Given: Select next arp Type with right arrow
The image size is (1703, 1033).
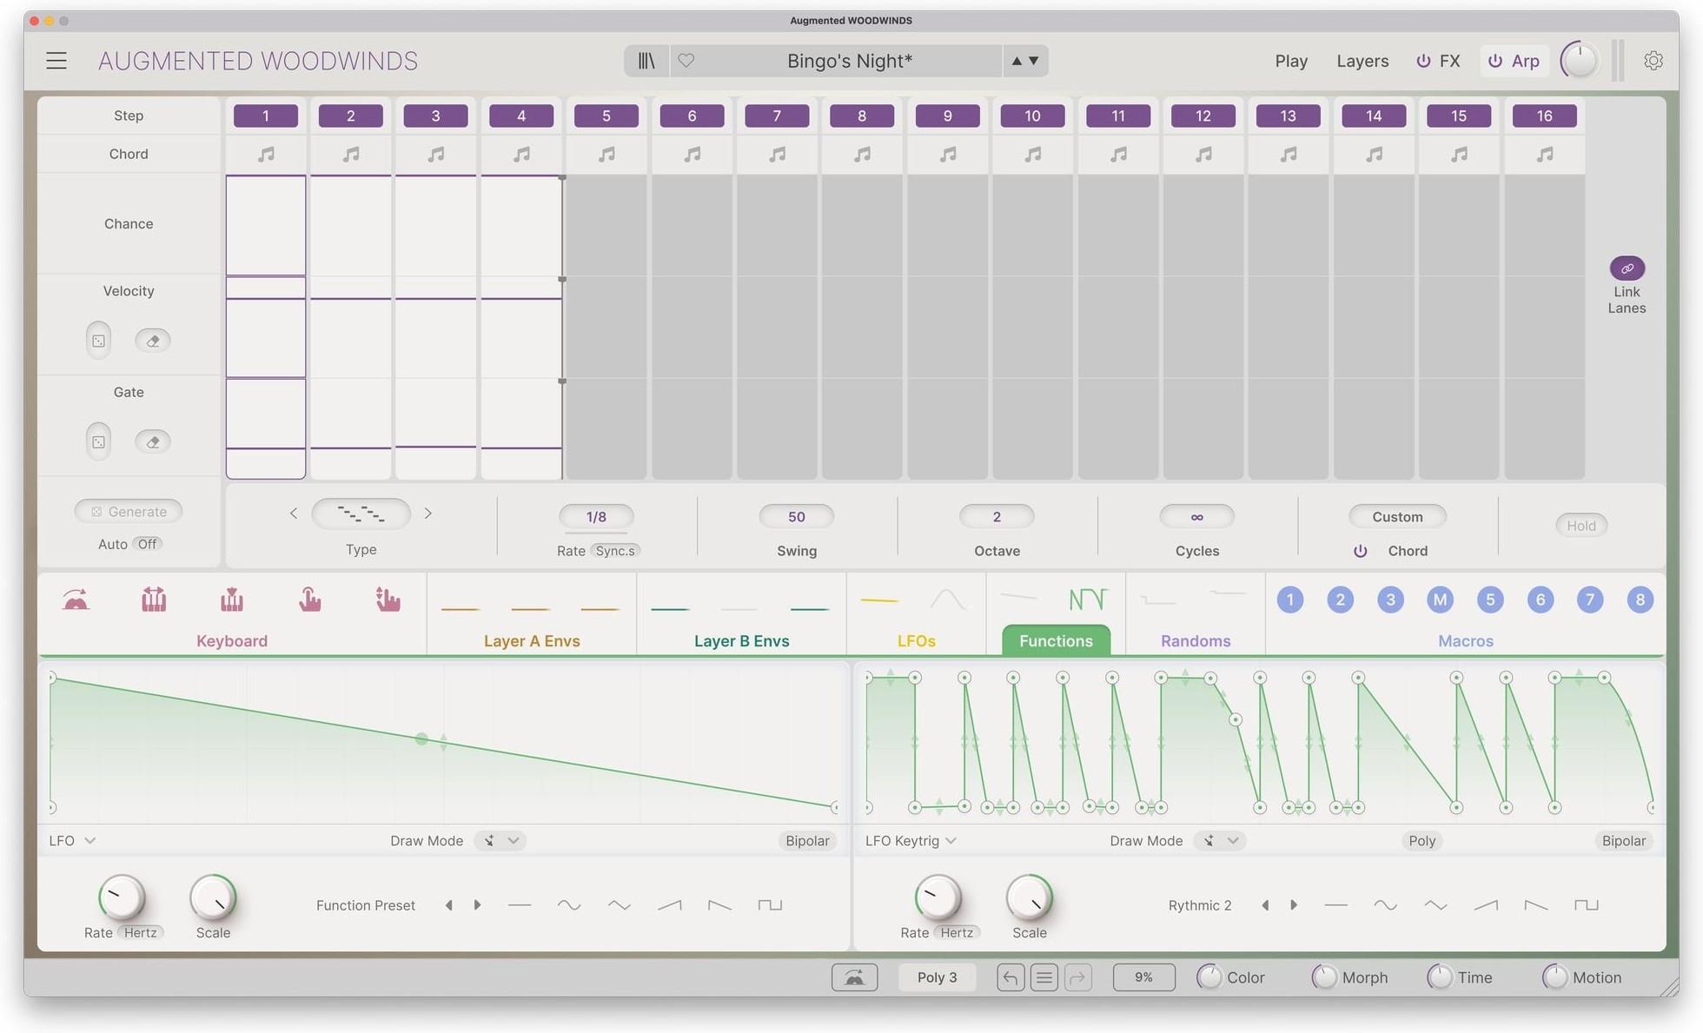Looking at the screenshot, I should [x=428, y=513].
